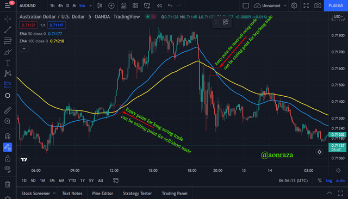Image resolution: width=348 pixels, height=199 pixels.
Task: Toggle percent scale mode
Action: [x=319, y=181]
